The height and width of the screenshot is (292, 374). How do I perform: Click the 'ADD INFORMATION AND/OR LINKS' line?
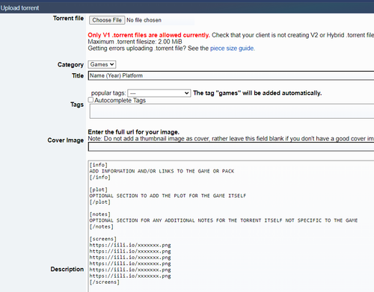pyautogui.click(x=162, y=171)
